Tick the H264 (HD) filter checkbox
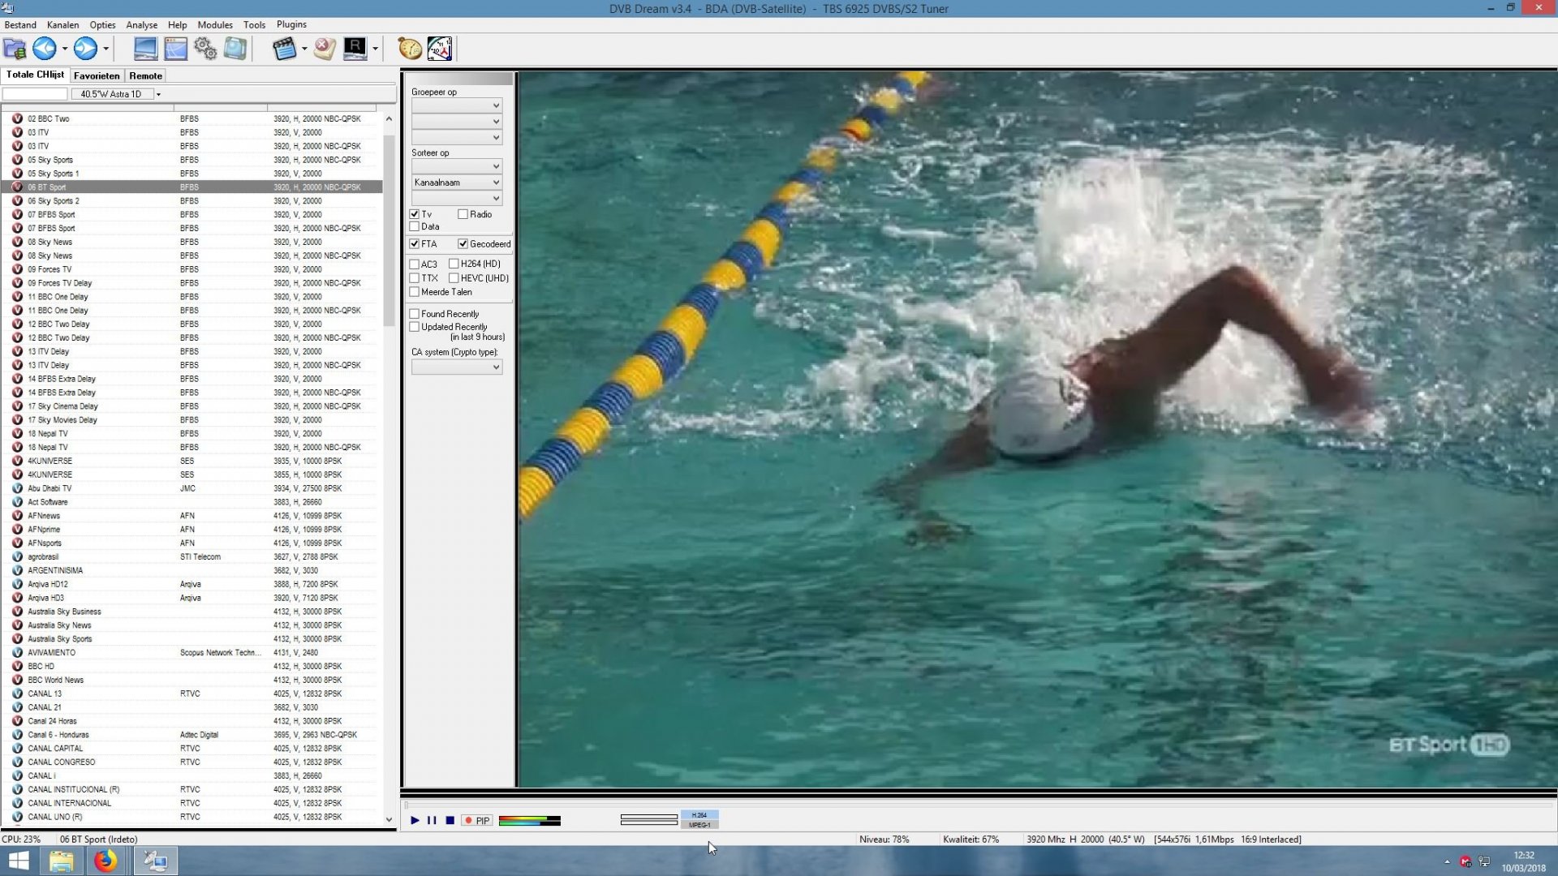Screen dimensions: 1558x876 pyautogui.click(x=454, y=264)
